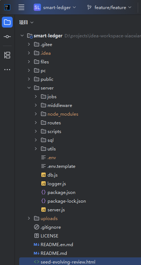Select the seed-evolving-review.html file name

[68, 262]
